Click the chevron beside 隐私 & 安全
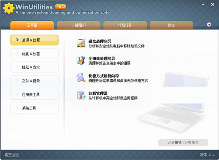This screenshot has height=160, width=219. coord(17,67)
